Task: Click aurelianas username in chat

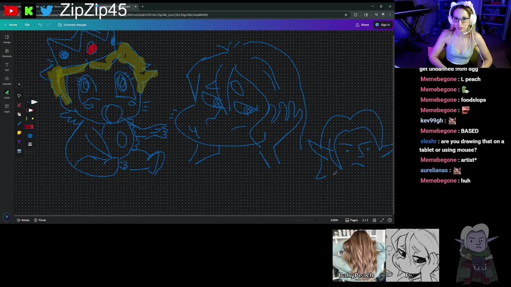Action: 434,170
